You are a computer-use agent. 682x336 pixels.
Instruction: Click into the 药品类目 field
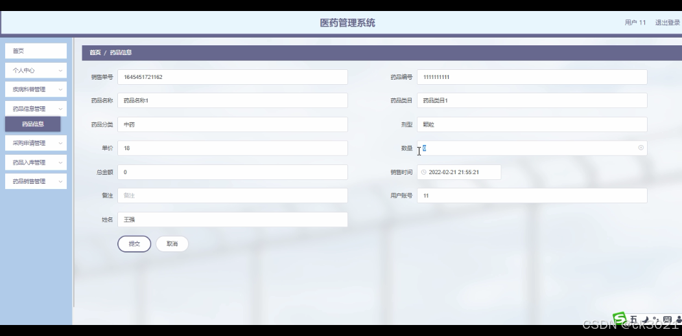point(532,101)
